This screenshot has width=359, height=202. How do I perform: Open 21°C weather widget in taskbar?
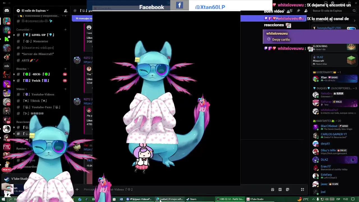pos(303,199)
